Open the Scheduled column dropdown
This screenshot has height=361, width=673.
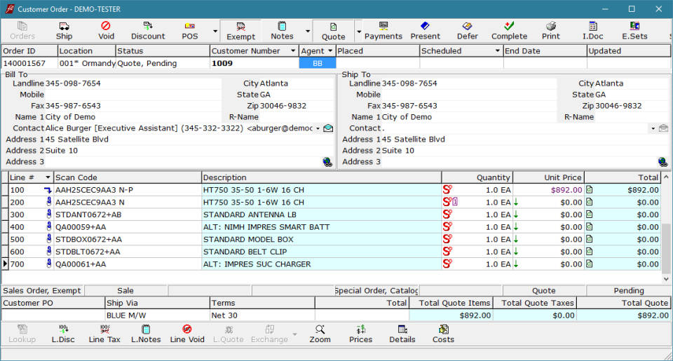point(497,51)
